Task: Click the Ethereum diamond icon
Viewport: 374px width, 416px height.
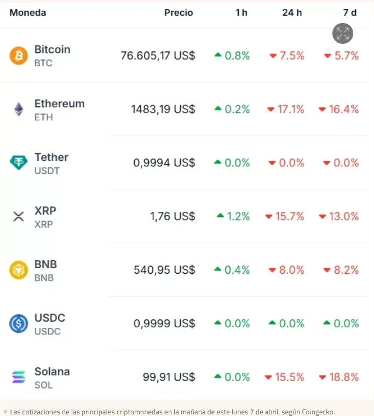Action: (x=19, y=109)
